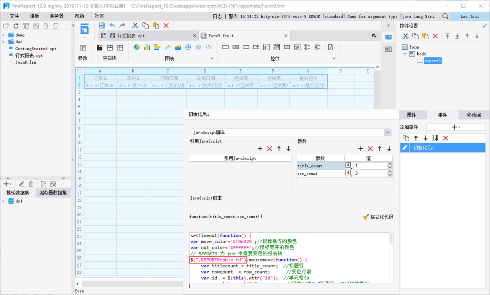Click the pencil icon on 初始化后1 event
The height and width of the screenshot is (295, 490).
(x=405, y=147)
